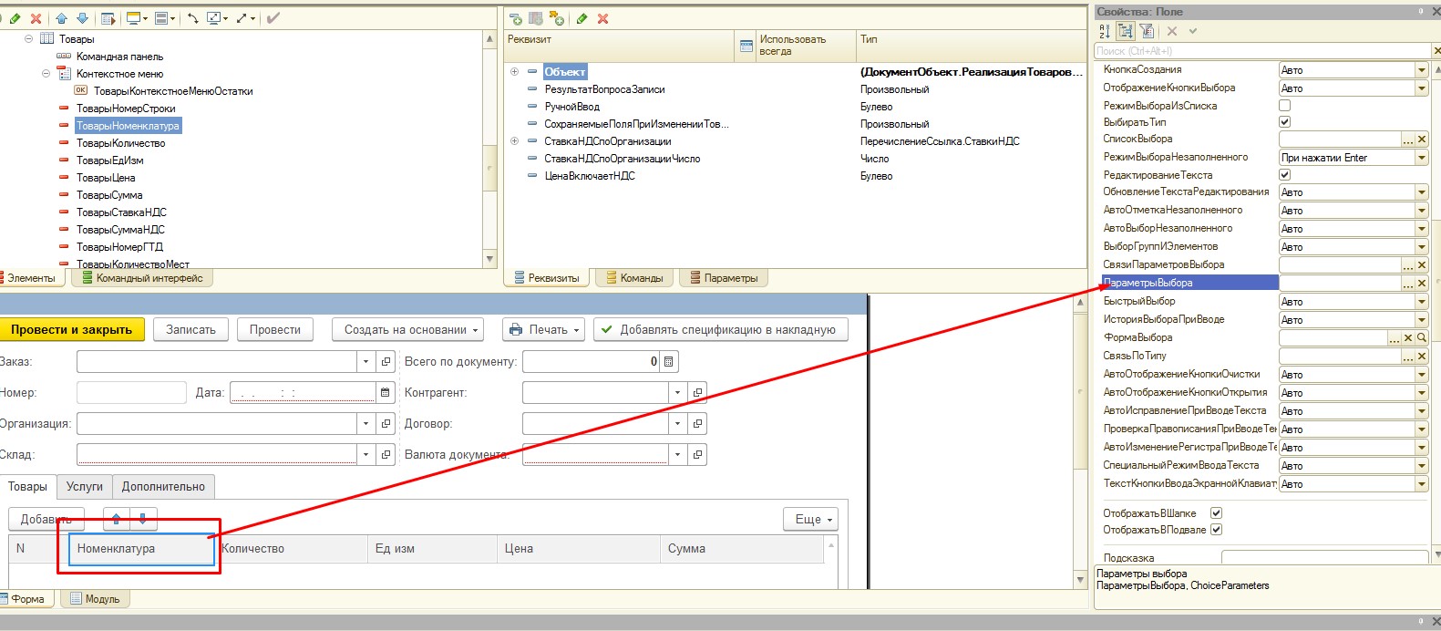Toggle Добавлять спецификацию в накладную
The height and width of the screenshot is (631, 1441).
click(720, 330)
